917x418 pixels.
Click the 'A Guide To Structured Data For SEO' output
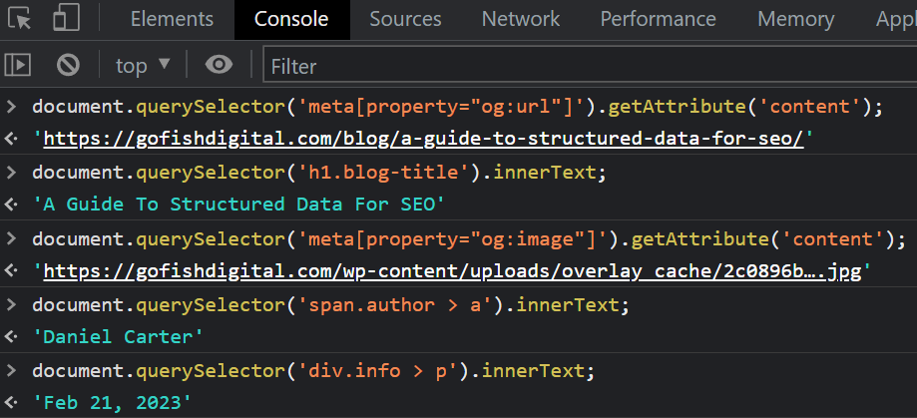[238, 205]
